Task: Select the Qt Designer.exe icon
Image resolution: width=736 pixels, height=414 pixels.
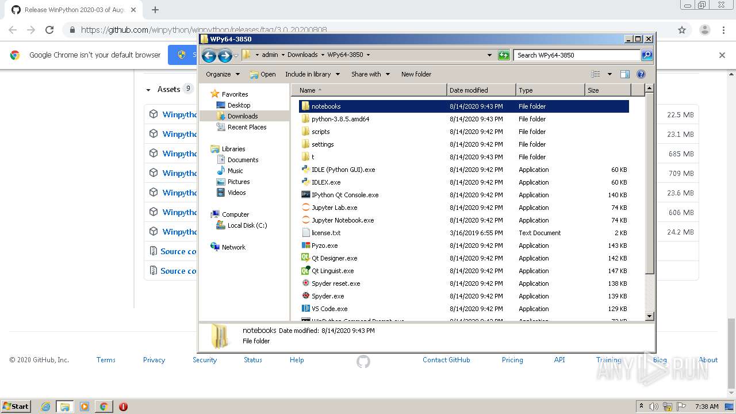Action: click(x=306, y=258)
